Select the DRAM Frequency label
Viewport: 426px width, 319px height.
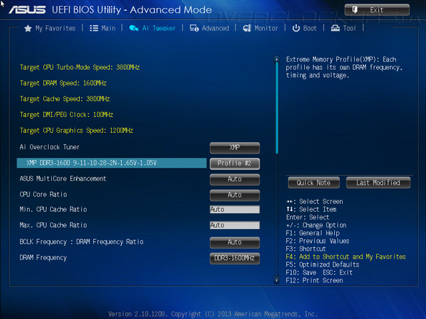(x=43, y=258)
